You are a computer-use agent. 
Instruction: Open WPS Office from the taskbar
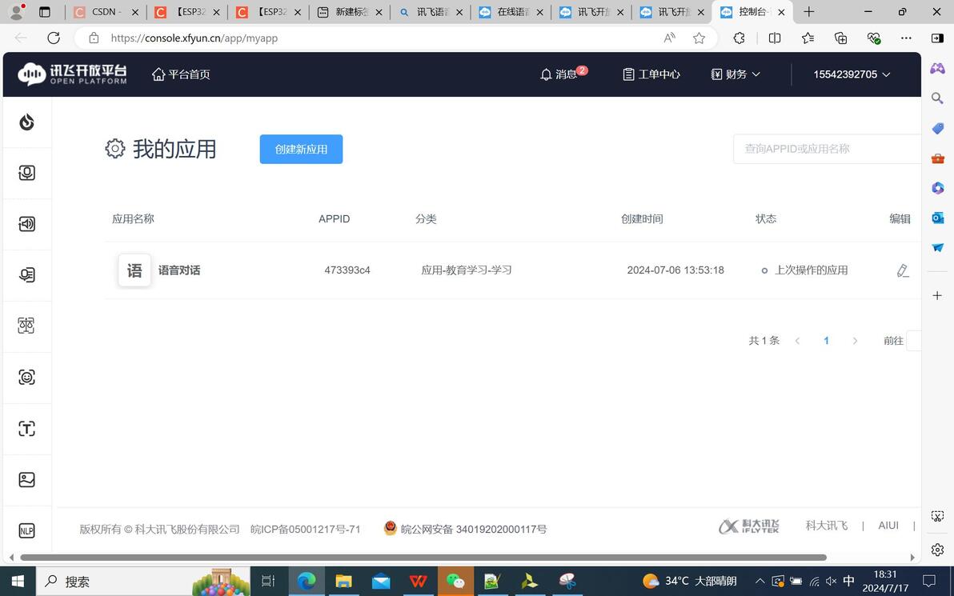pyautogui.click(x=418, y=582)
